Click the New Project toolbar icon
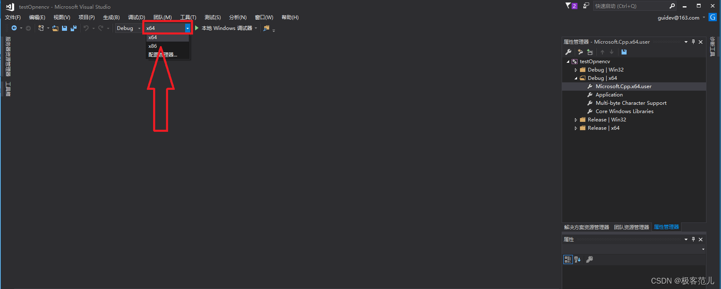Image resolution: width=721 pixels, height=289 pixels. pos(41,28)
